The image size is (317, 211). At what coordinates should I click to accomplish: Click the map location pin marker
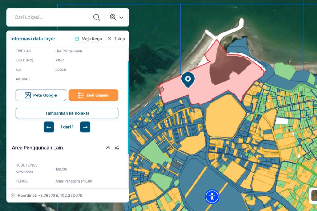188,80
